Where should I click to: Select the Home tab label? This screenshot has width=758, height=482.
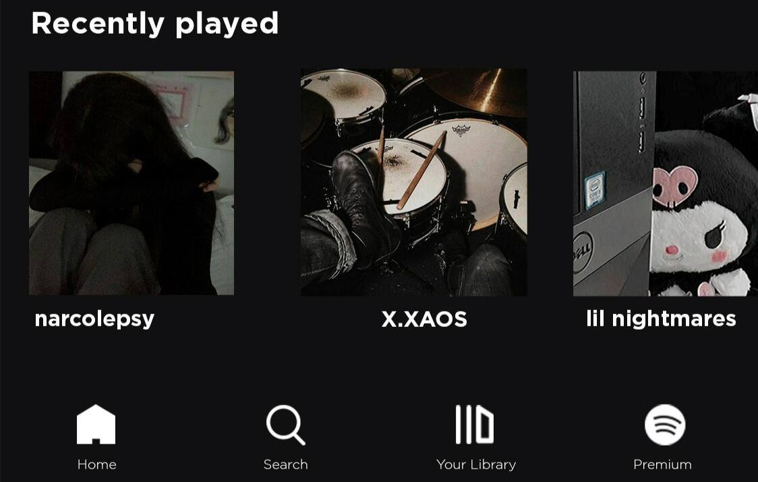tap(96, 464)
